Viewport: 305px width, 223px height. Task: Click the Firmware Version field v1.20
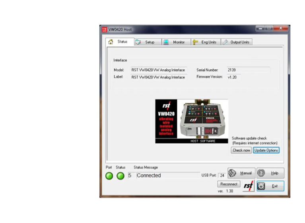[x=233, y=77]
